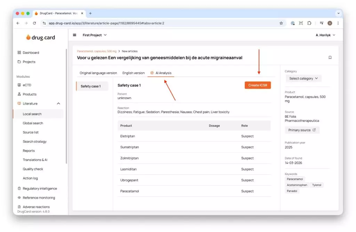356x232 pixels.
Task: Click the Dashboard grid icon
Action: point(19,52)
